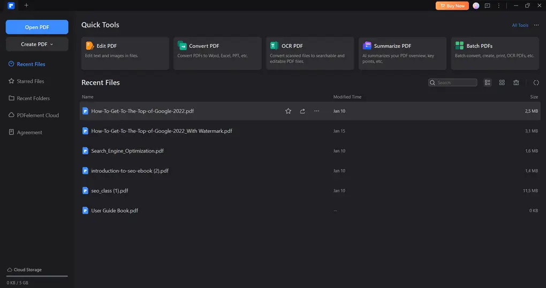The image size is (546, 288).
Task: Clear recent files with the trash icon
Action: [516, 82]
